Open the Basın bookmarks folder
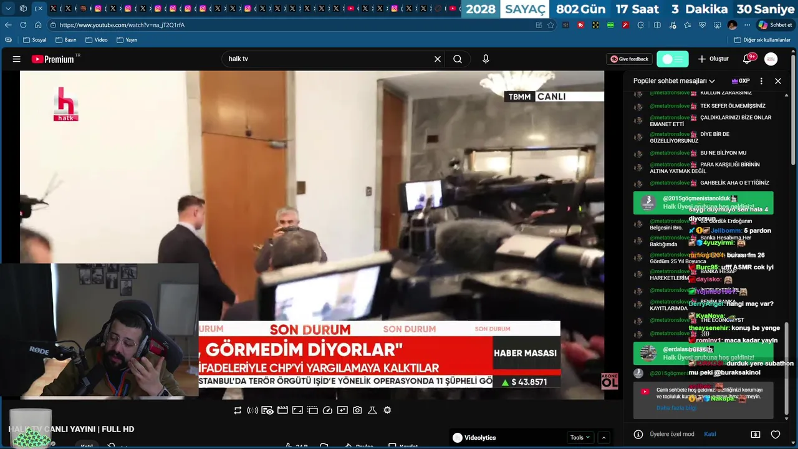798x449 pixels. coord(65,40)
